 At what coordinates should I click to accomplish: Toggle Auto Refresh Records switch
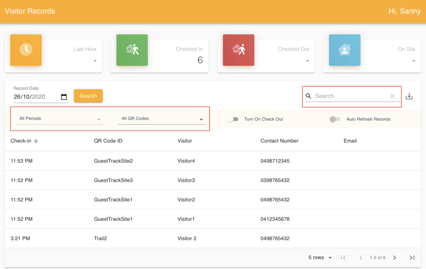coord(334,119)
